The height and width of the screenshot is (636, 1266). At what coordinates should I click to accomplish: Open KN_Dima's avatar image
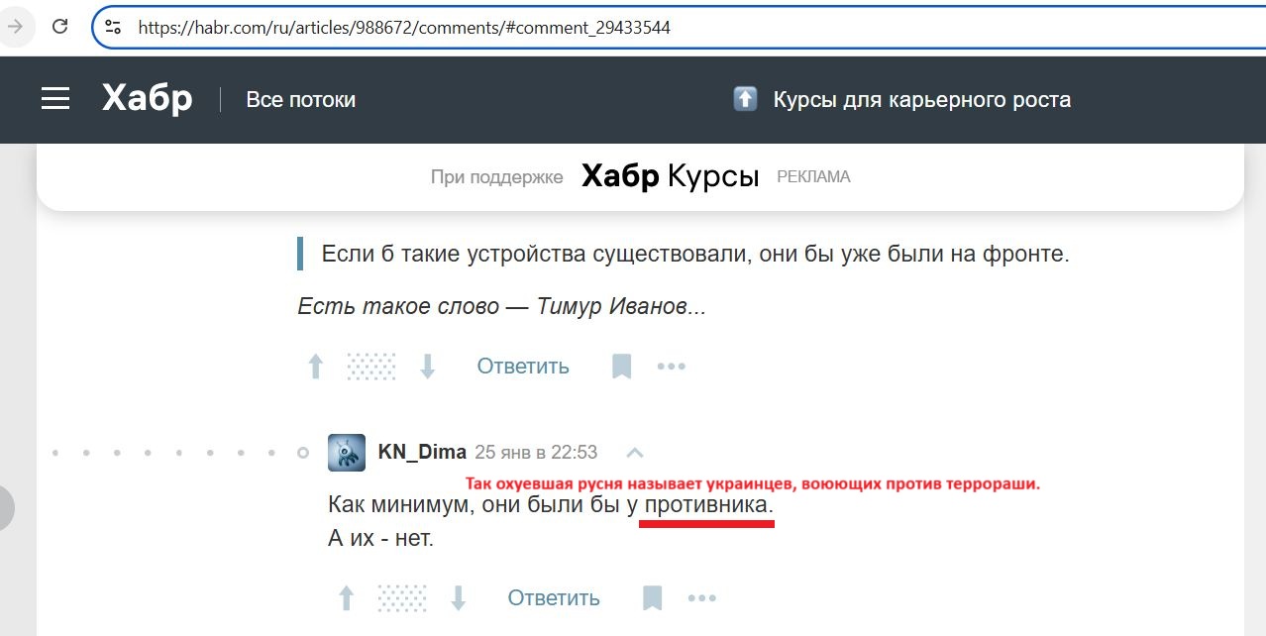coord(347,453)
